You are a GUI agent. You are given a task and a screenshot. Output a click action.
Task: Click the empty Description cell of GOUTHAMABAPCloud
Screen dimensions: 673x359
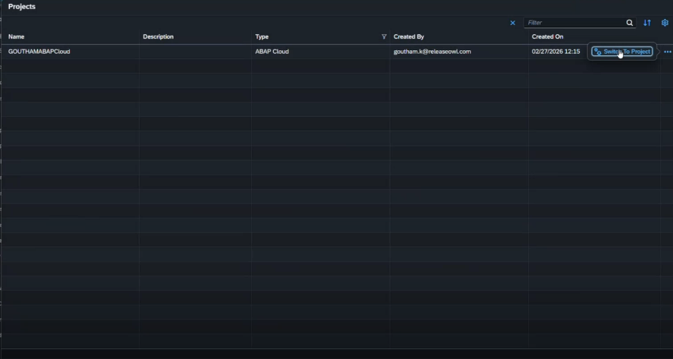pyautogui.click(x=195, y=52)
